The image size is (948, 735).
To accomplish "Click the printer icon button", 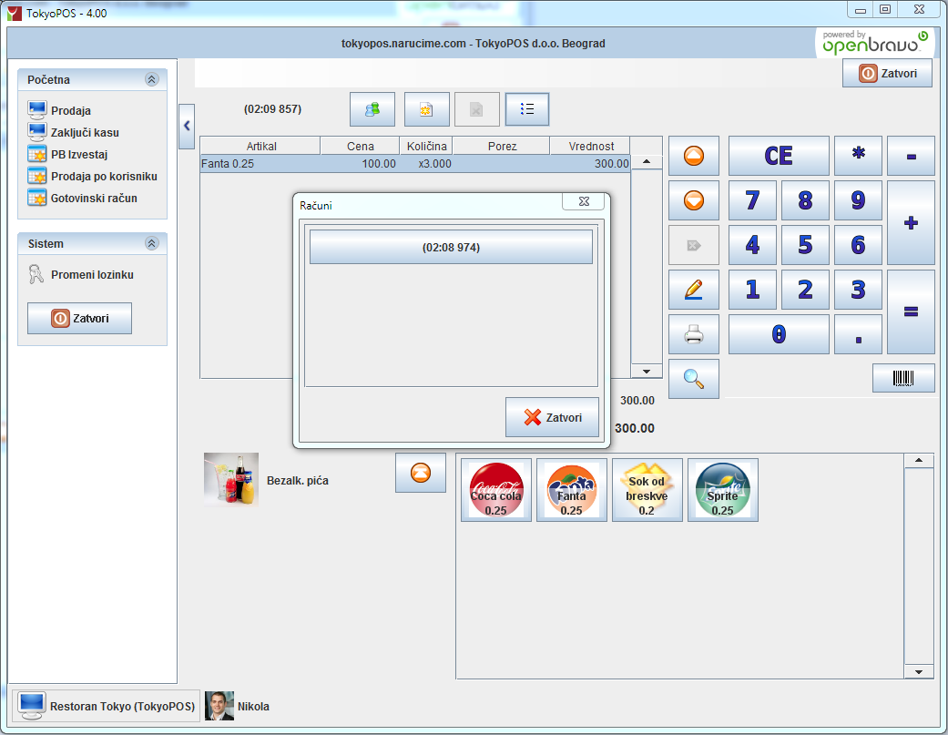I will pos(693,334).
